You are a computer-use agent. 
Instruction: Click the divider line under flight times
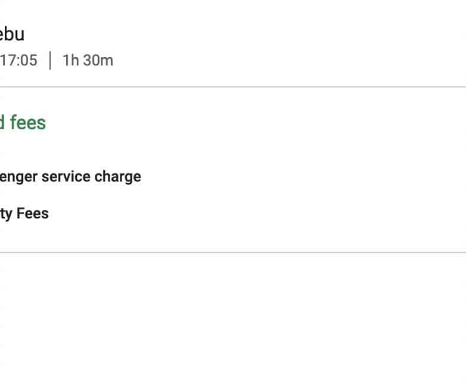click(232, 87)
